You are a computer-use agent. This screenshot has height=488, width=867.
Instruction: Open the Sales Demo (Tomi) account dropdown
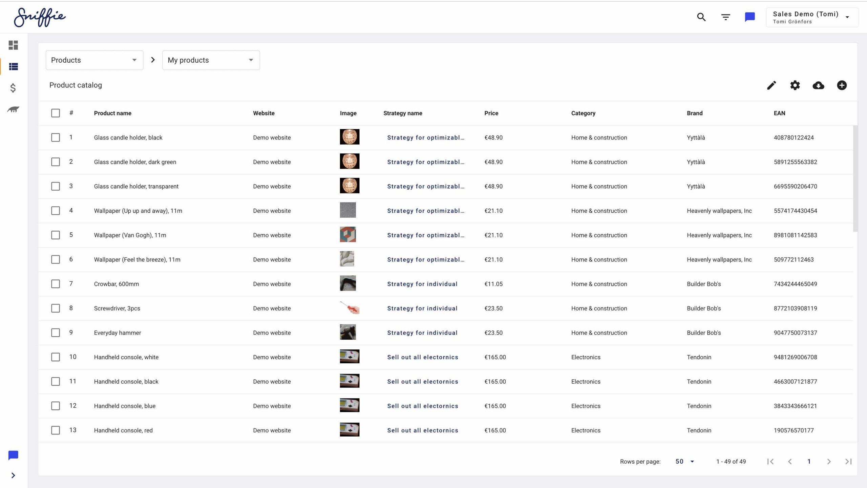(x=812, y=17)
